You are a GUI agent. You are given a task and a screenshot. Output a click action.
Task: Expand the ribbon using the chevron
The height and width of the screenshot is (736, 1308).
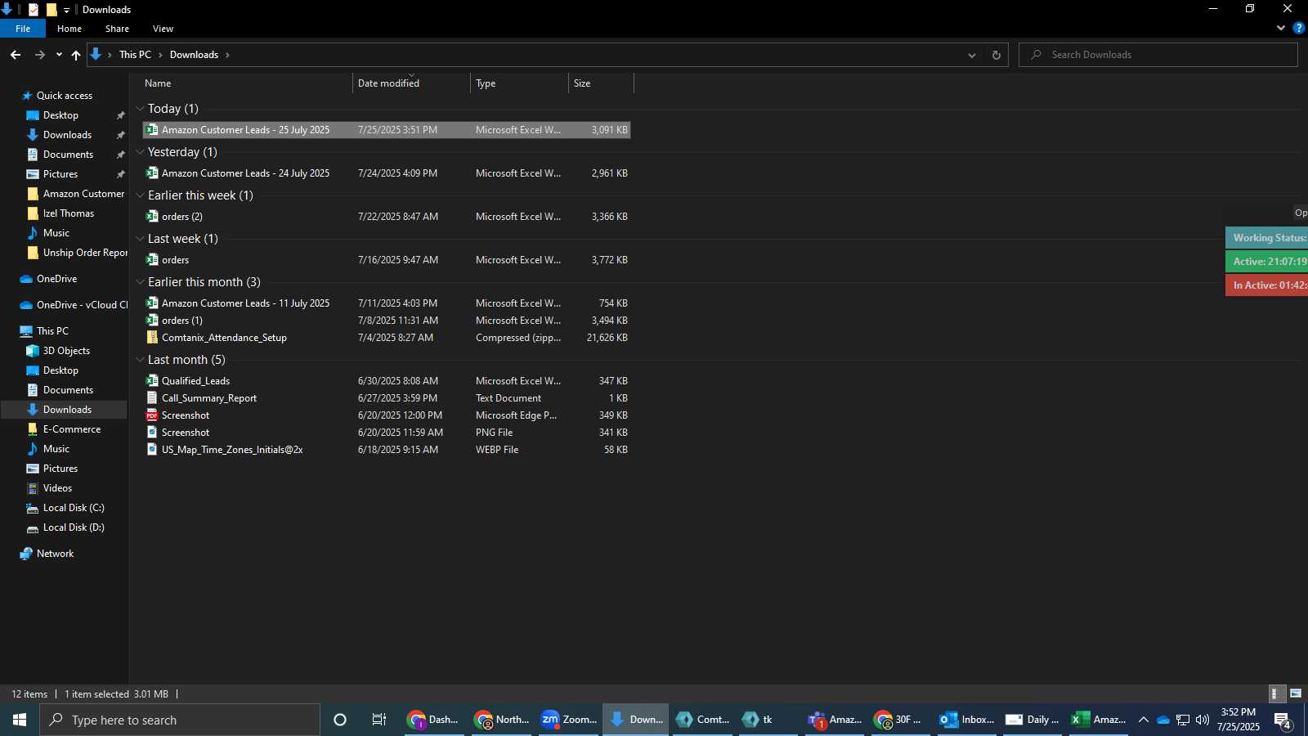tap(1280, 28)
